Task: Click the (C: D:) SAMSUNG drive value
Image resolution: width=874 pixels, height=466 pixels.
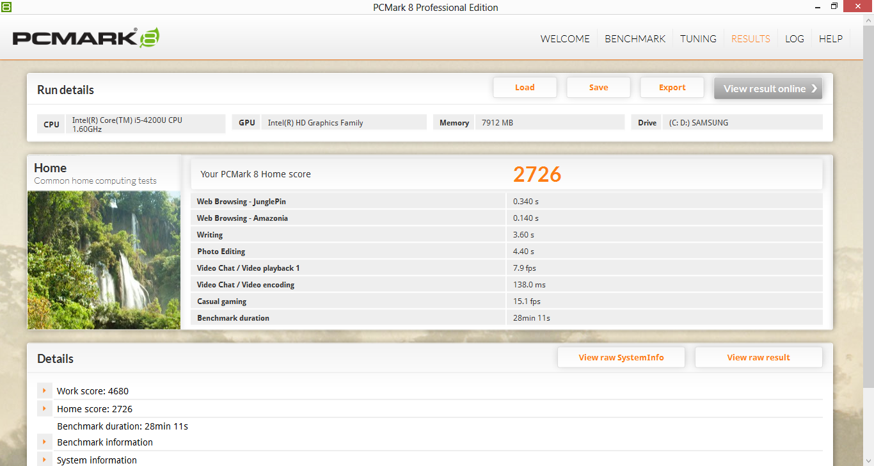Action: (699, 123)
